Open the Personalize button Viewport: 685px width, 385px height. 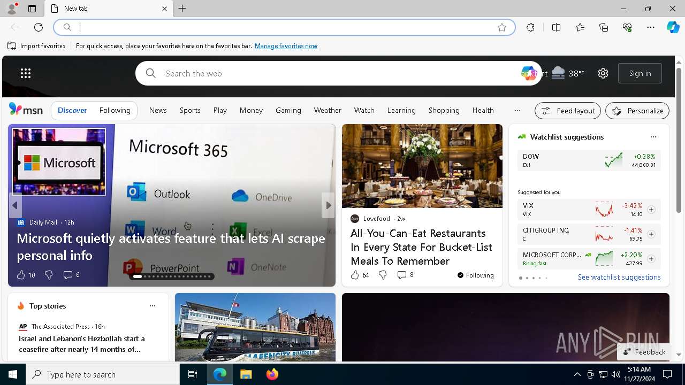[637, 111]
